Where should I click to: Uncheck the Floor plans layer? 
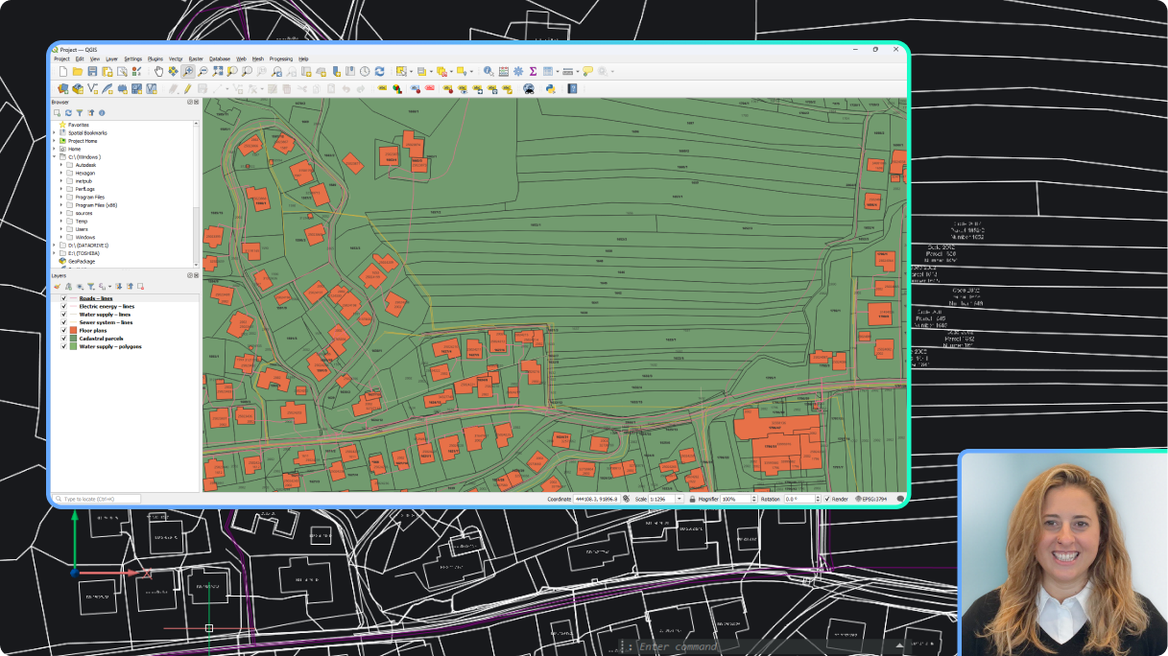pos(63,330)
